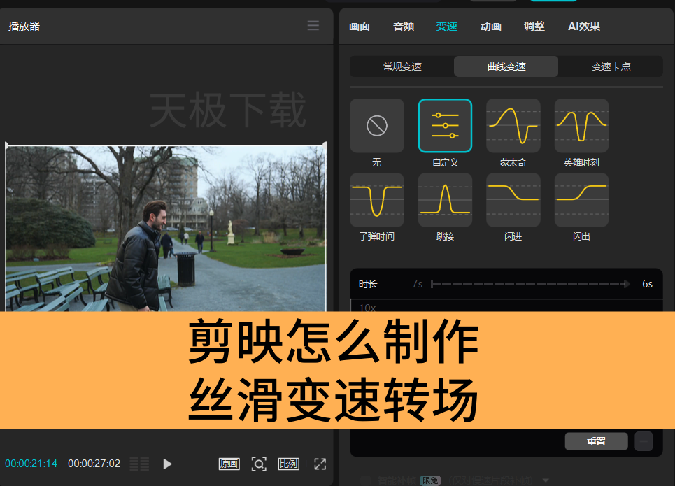Image resolution: width=675 pixels, height=486 pixels.
Task: Click the 重置 reset button
Action: coord(596,441)
